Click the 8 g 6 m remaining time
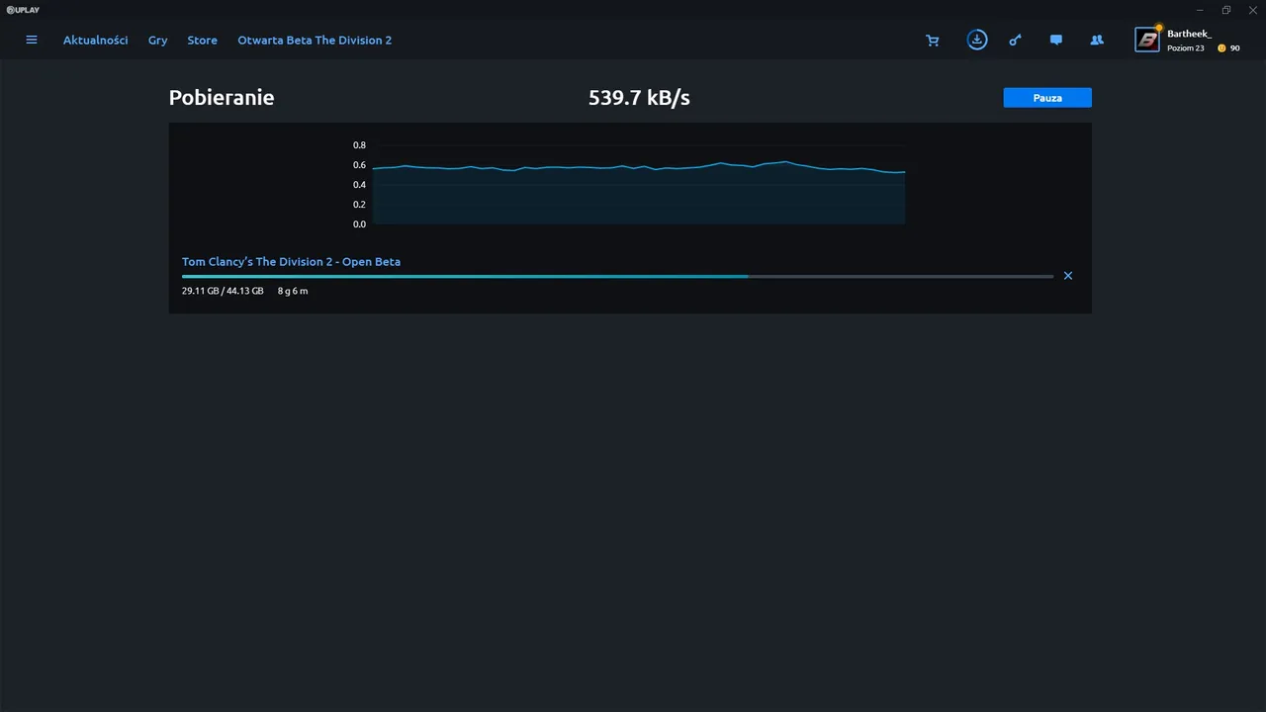Image resolution: width=1266 pixels, height=712 pixels. pos(293,291)
